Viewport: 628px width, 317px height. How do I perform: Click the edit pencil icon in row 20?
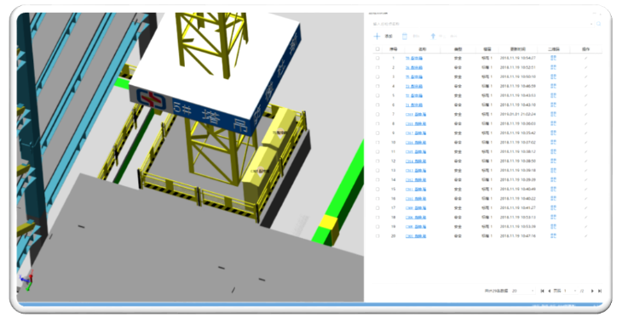[586, 236]
